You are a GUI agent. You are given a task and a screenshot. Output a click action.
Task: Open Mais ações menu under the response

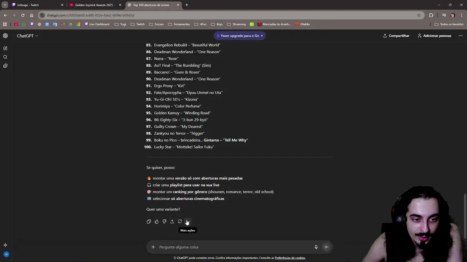pyautogui.click(x=188, y=222)
